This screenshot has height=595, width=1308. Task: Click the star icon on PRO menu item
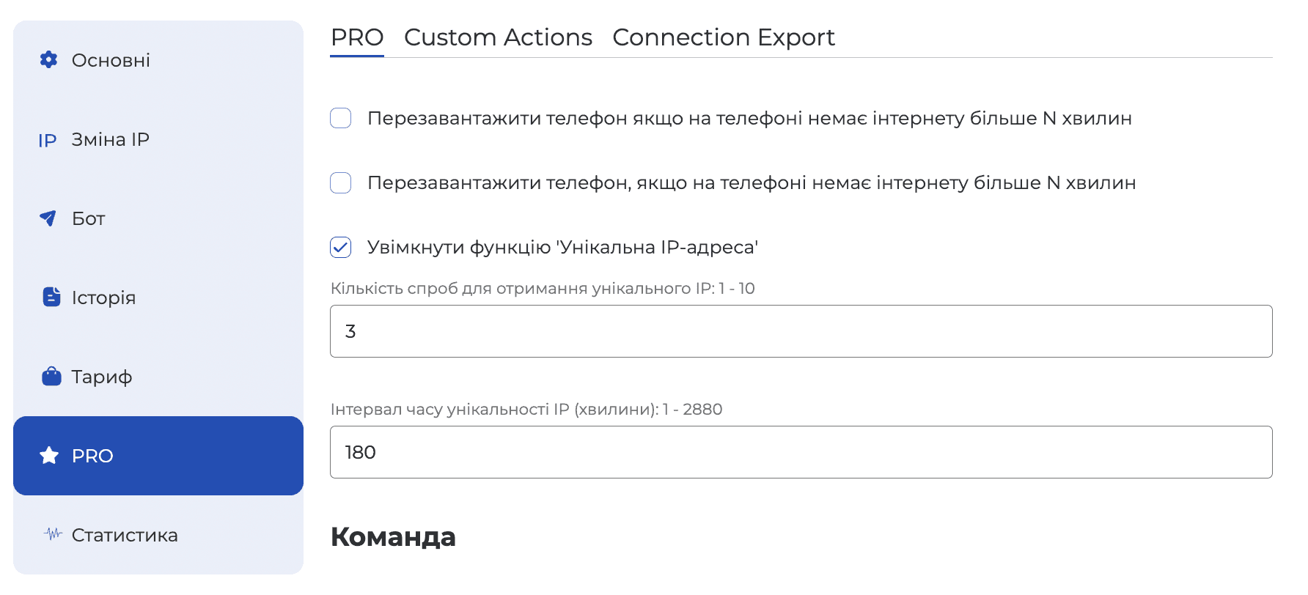[x=47, y=455]
